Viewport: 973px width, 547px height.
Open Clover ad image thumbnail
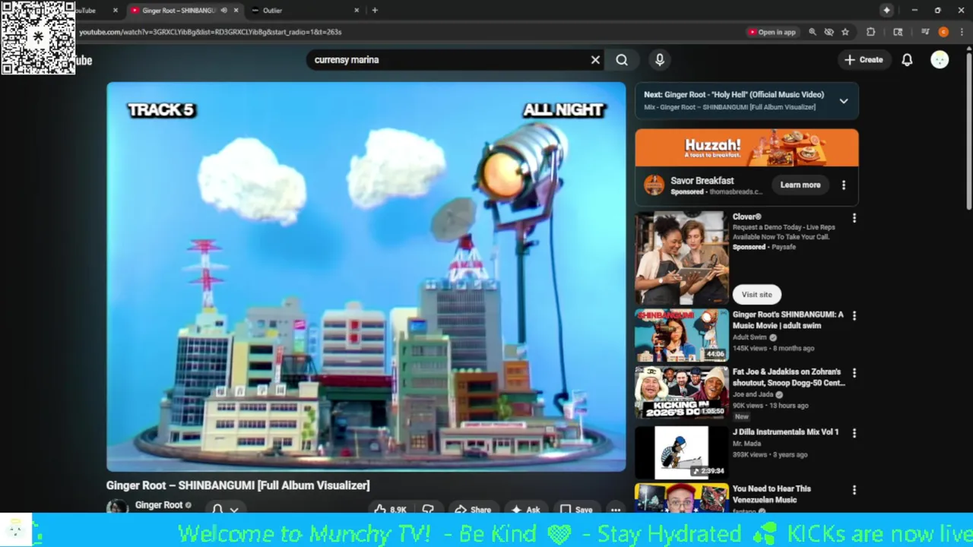682,258
